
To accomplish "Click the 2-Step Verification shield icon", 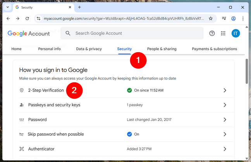I will pyautogui.click(x=22, y=90).
